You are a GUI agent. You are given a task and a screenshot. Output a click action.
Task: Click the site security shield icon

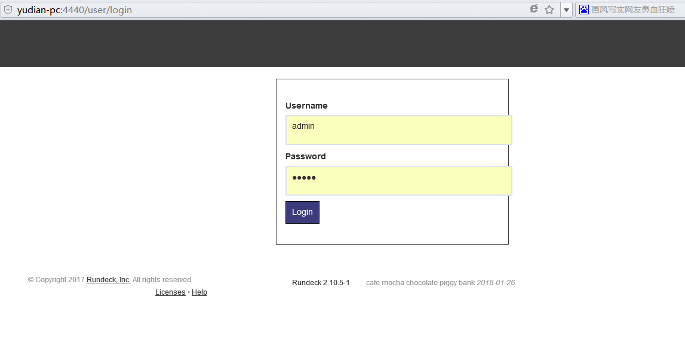pos(8,10)
